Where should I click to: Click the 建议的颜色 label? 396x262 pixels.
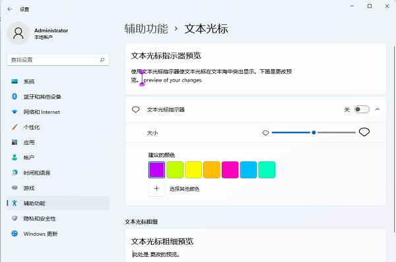pos(162,155)
